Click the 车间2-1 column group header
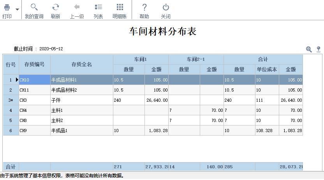Screen dimensions: 324x180 click(196, 59)
